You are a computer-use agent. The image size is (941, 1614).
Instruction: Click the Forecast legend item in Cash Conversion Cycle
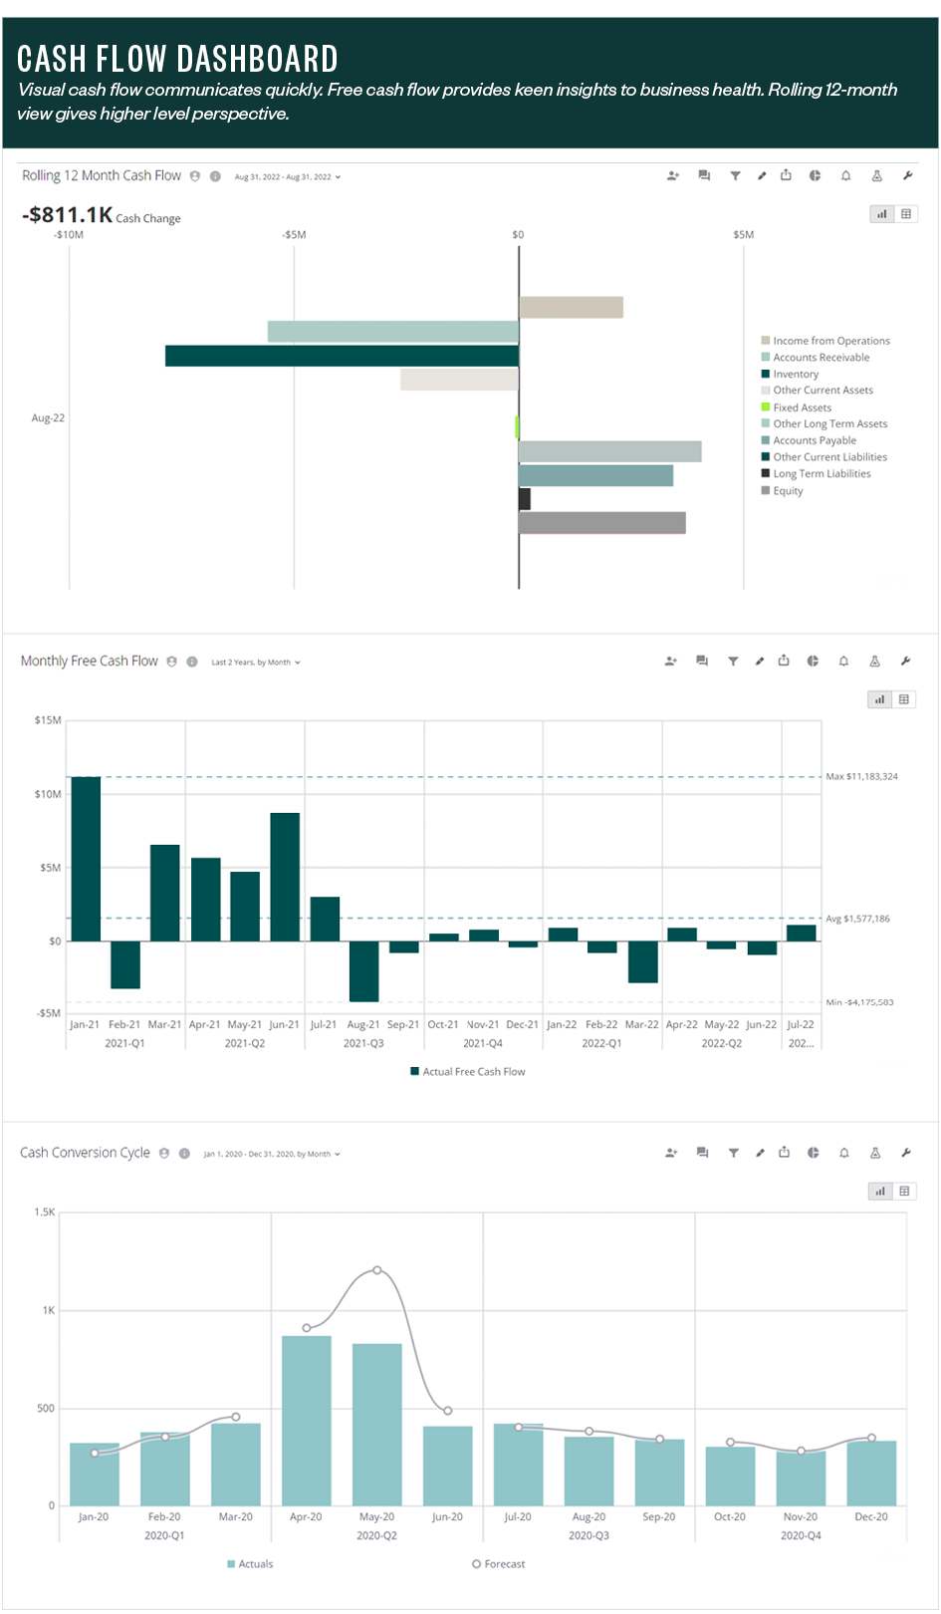click(x=499, y=1564)
